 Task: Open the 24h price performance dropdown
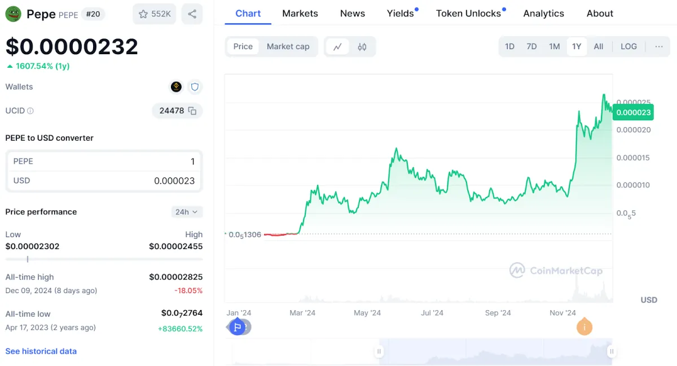(187, 212)
